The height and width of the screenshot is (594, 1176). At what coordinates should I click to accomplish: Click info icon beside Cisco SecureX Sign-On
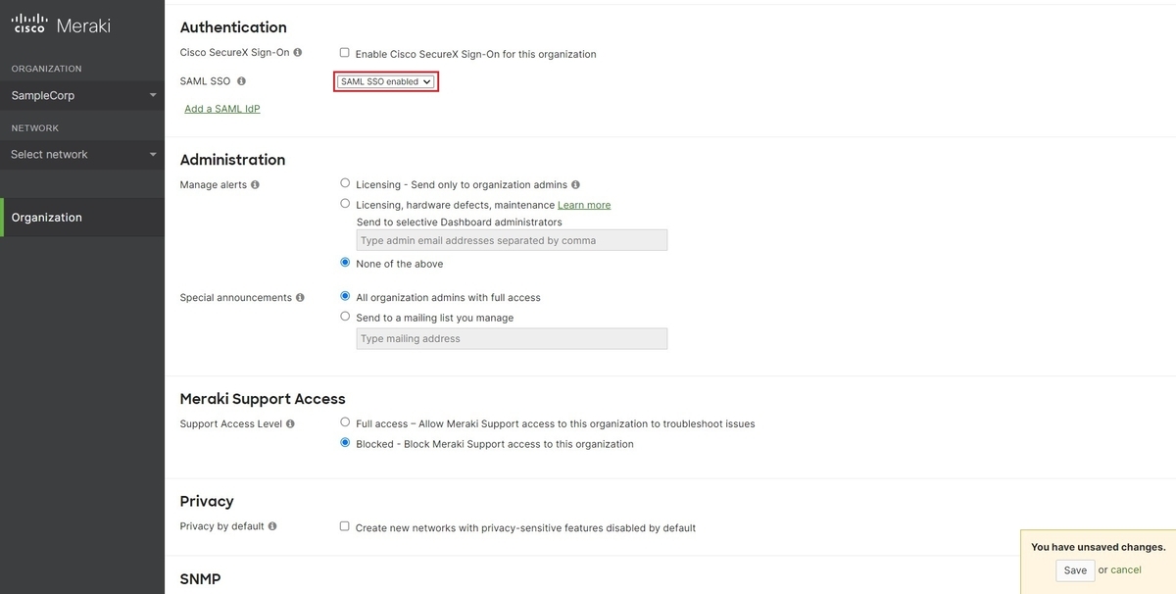[298, 52]
